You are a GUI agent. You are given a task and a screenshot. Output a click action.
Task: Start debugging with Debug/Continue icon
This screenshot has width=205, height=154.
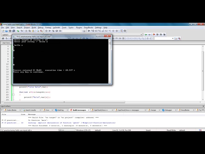[89, 31]
